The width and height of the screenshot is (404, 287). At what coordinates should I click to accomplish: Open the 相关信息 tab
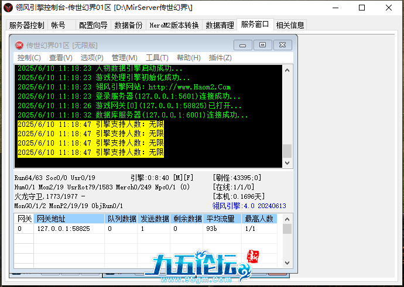[290, 25]
